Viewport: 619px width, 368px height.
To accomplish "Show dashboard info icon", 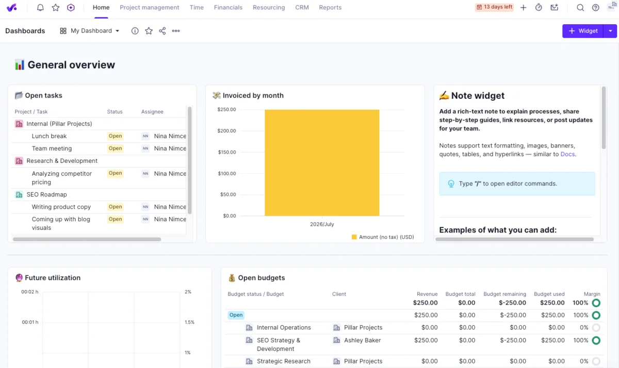I will click(x=135, y=31).
